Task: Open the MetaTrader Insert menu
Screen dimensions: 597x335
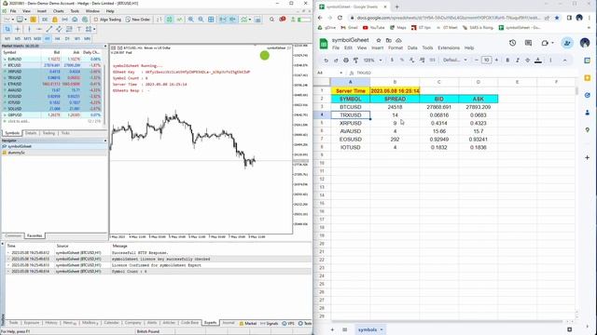Action: click(41, 11)
